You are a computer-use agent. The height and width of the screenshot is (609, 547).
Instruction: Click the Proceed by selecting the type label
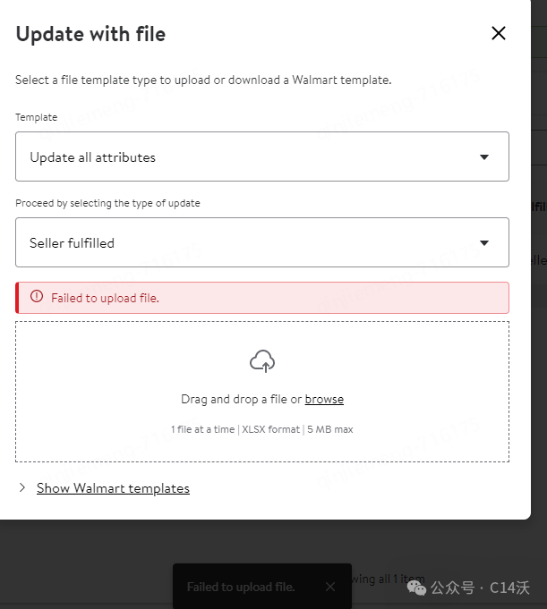(x=107, y=203)
